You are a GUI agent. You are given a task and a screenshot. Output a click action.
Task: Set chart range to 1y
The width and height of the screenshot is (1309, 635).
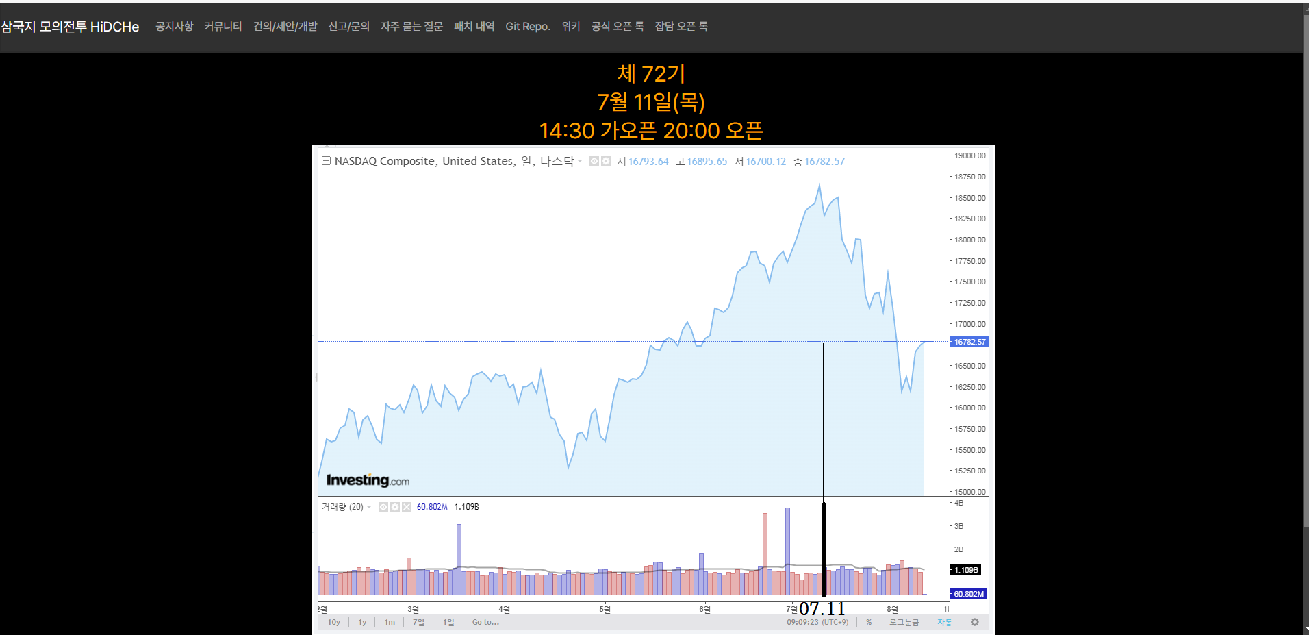click(362, 622)
